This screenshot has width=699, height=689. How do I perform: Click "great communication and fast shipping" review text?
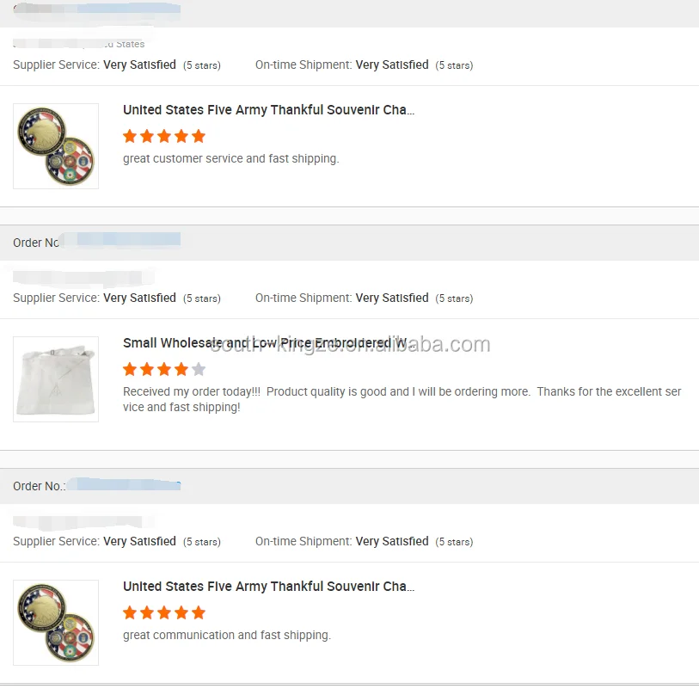pyautogui.click(x=226, y=635)
